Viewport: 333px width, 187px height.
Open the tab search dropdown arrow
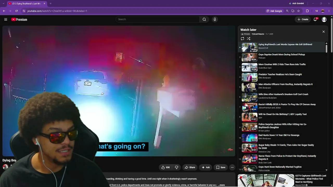(4, 4)
